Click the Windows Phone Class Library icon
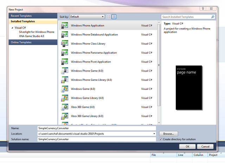225x163 pixels. (x=65, y=44)
